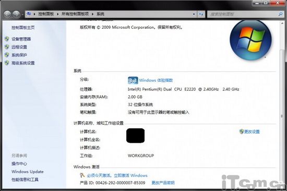Screen dimensions: 287x191
Task: Open Windows 体验指数 link
Action: pyautogui.click(x=156, y=80)
